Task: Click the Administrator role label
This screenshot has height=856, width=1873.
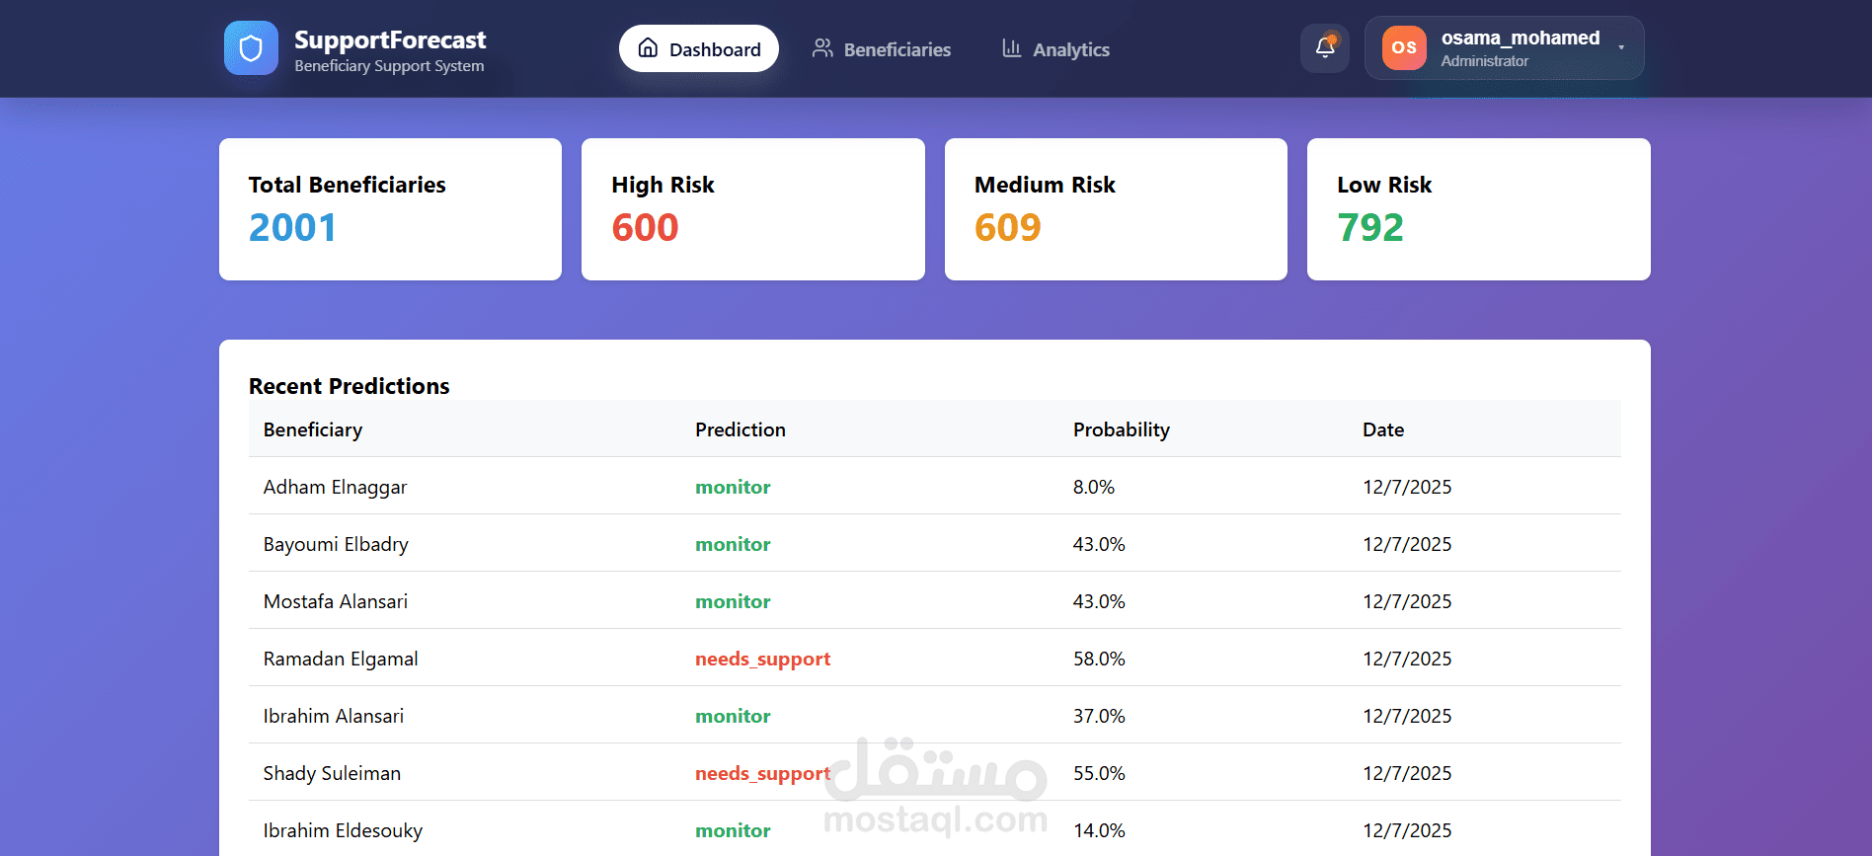Action: point(1484,61)
